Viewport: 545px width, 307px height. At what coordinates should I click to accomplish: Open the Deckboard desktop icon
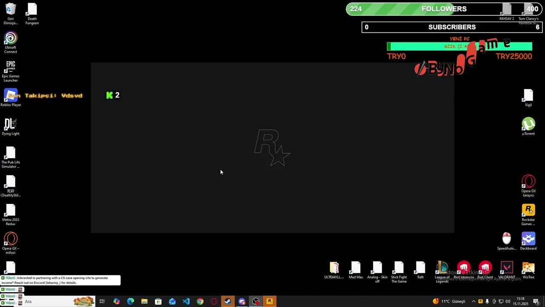528,241
